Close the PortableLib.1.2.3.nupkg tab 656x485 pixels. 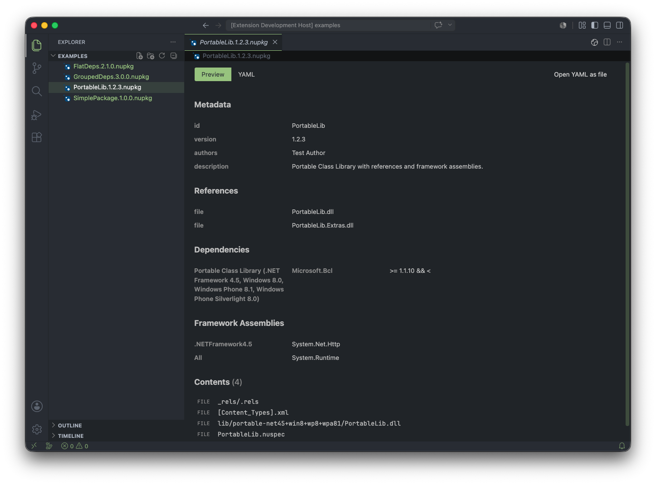pos(275,42)
